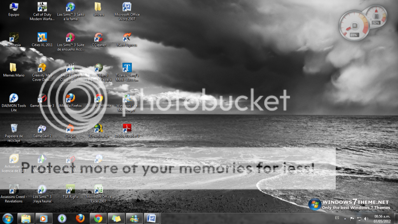Screen dimensions: 398x224
Task: Open the ES language input selector
Action: (337, 218)
